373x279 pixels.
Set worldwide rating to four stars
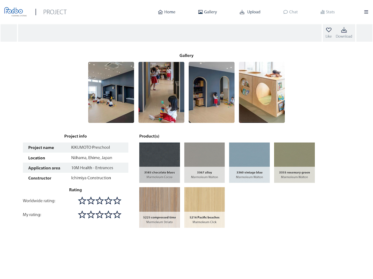pyautogui.click(x=109, y=201)
